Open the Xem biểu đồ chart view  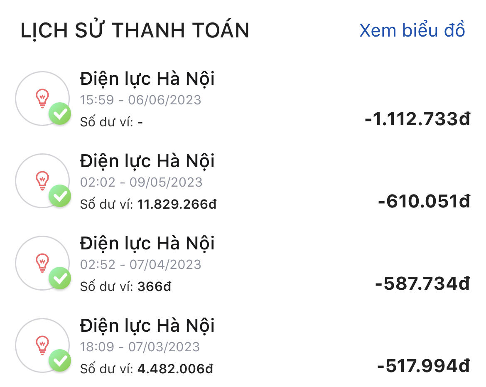point(412,30)
